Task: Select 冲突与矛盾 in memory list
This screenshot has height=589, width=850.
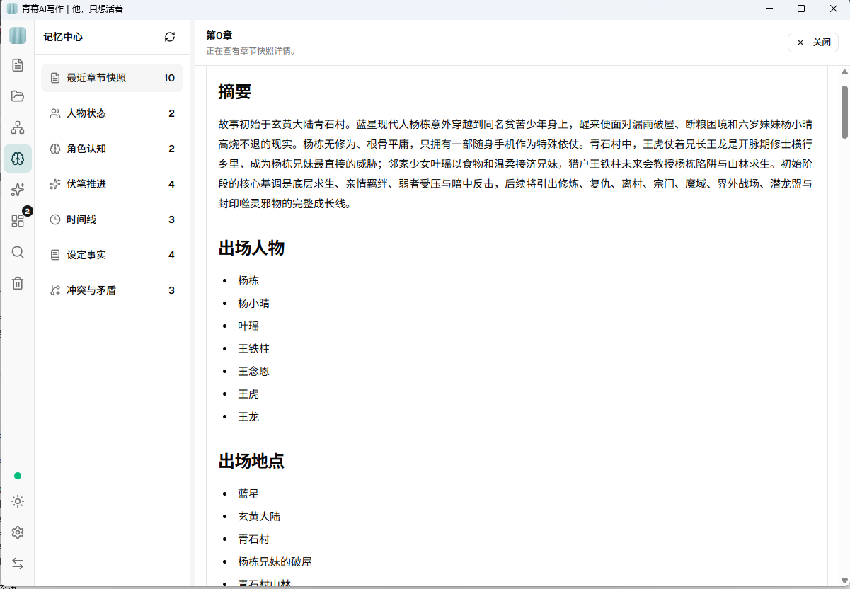Action: [112, 290]
